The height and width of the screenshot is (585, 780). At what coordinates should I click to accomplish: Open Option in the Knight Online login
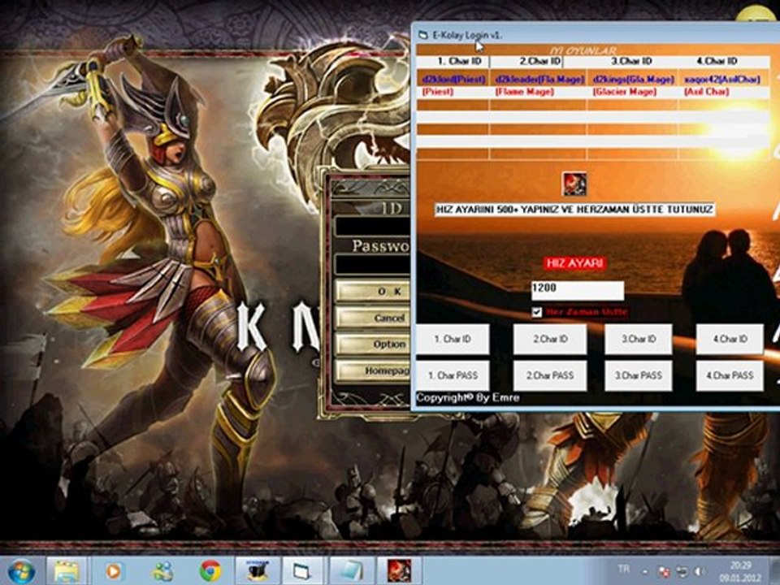(x=373, y=344)
